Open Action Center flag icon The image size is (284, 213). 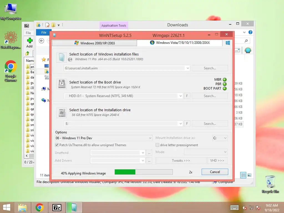pyautogui.click(x=258, y=208)
